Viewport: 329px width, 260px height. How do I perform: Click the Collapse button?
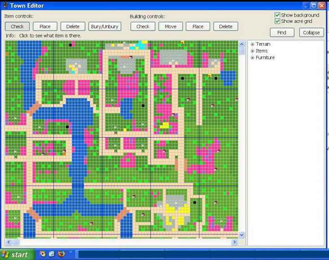311,32
